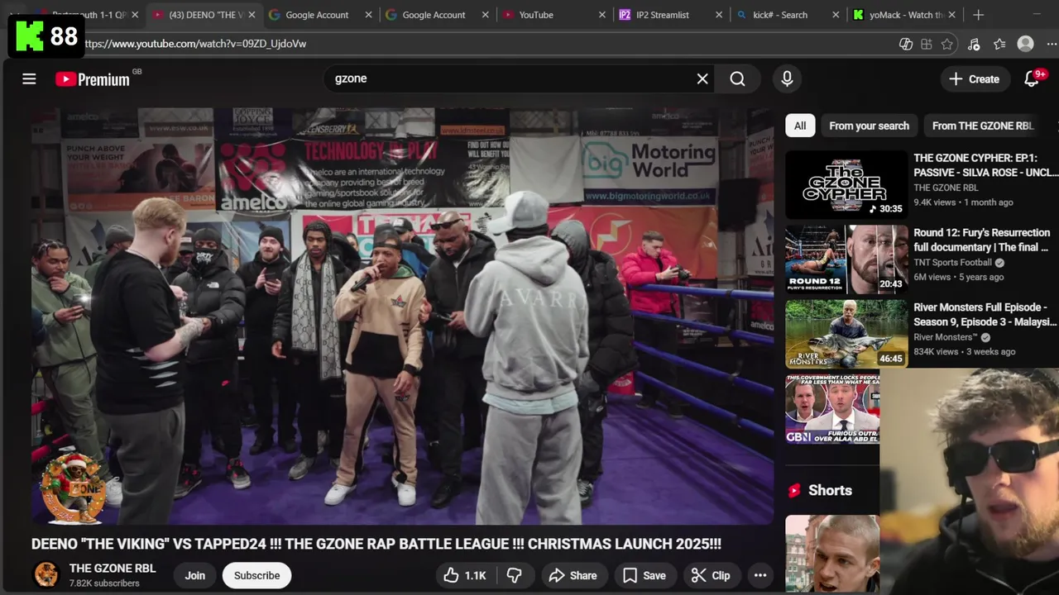Create a clip with the Clip button

pos(711,575)
